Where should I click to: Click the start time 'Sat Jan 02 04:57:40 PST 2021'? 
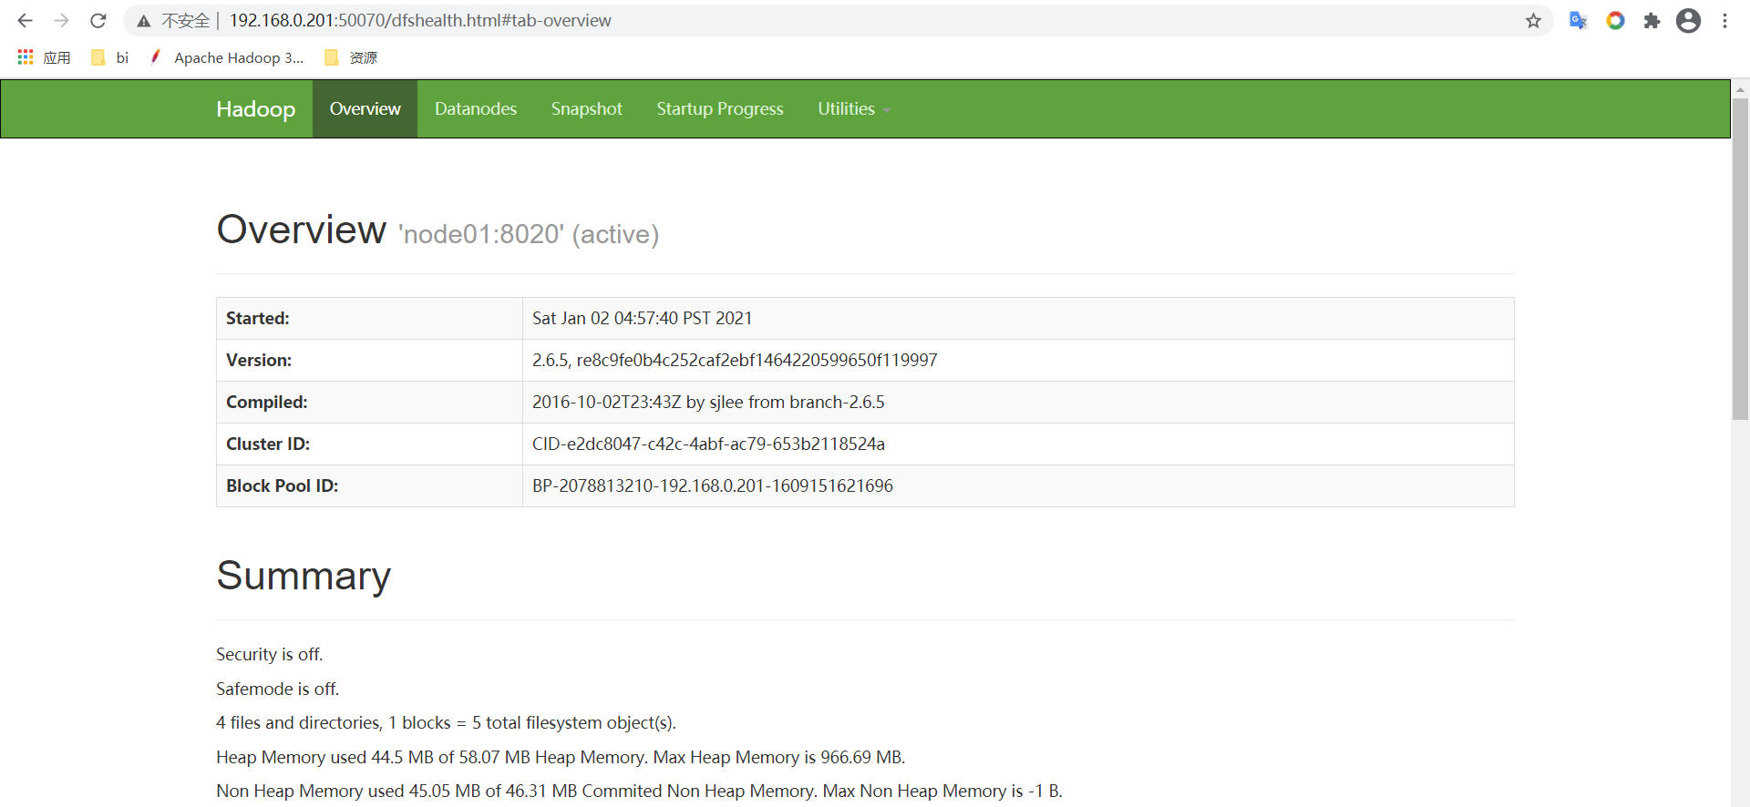[x=643, y=318]
